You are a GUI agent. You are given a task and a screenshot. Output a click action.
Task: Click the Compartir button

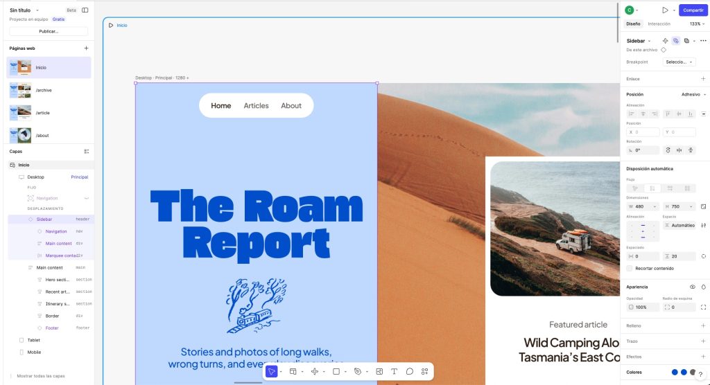693,10
